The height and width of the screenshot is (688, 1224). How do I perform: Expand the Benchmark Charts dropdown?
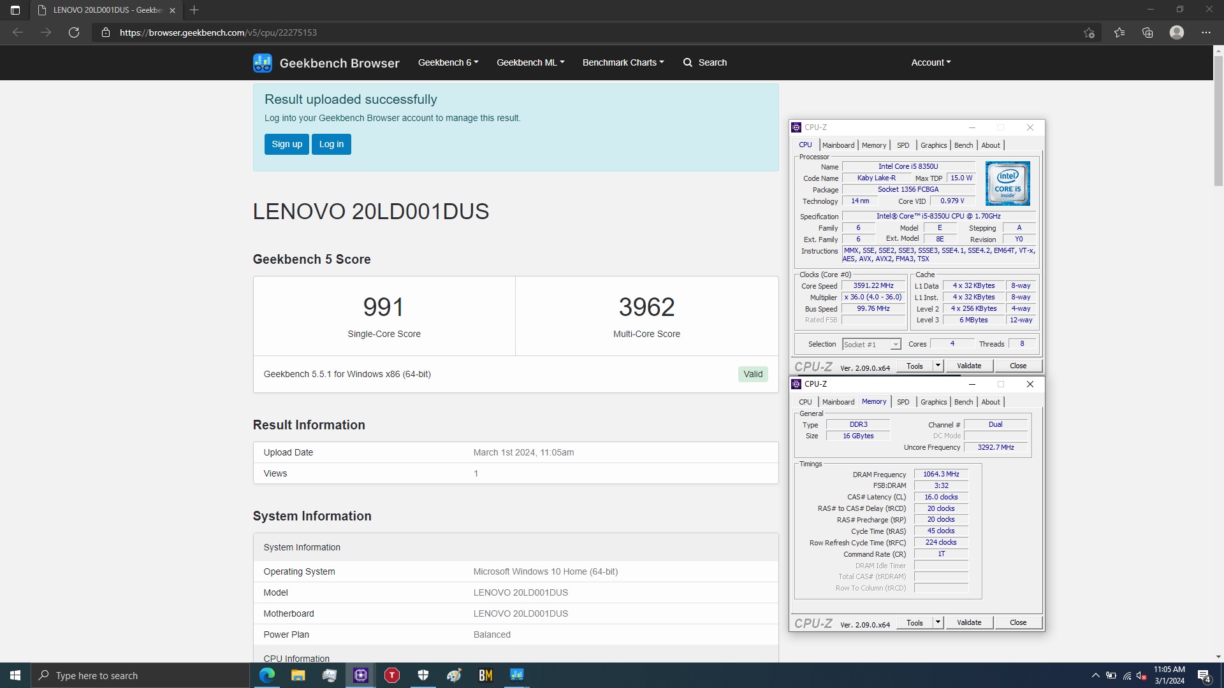(x=623, y=62)
